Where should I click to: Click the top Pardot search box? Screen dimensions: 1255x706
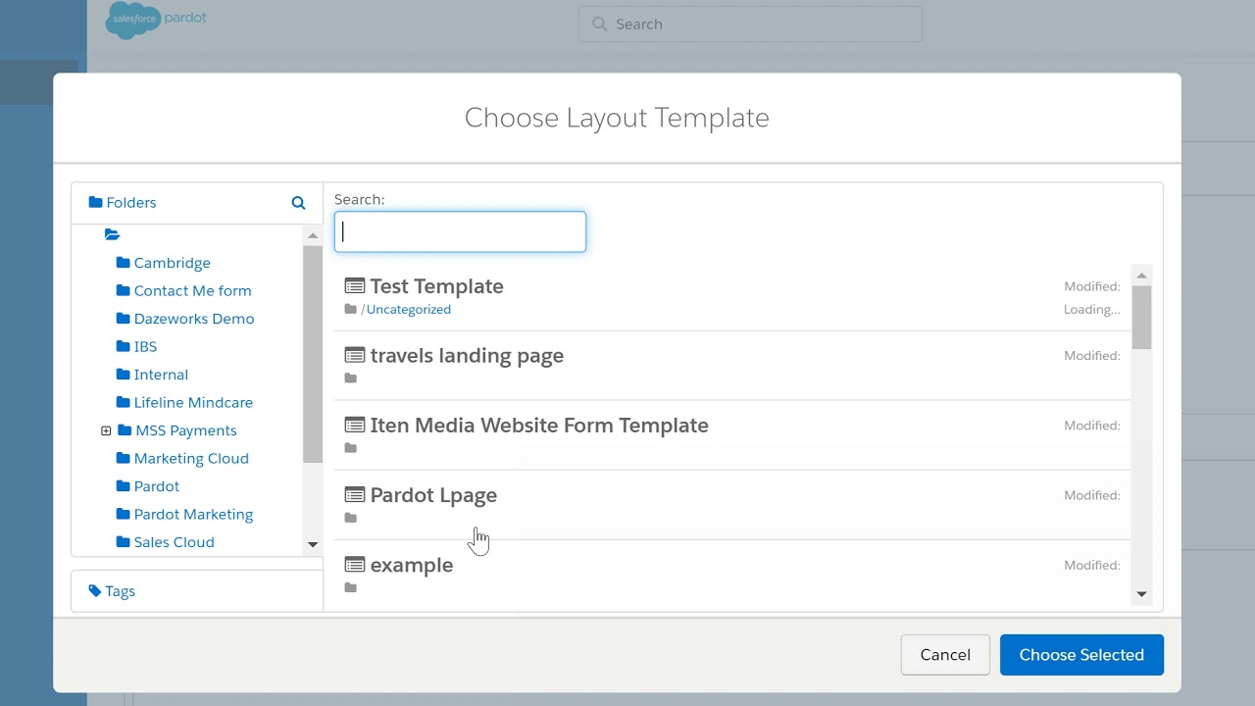click(x=750, y=24)
